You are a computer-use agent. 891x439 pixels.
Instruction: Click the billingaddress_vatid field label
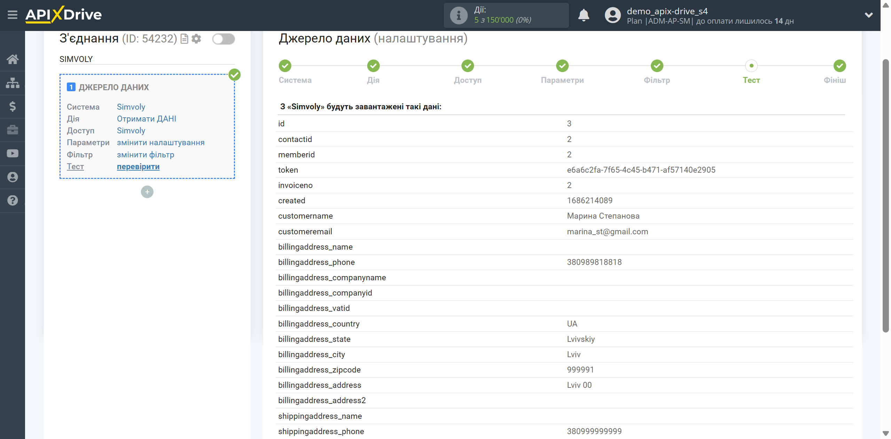click(x=314, y=308)
